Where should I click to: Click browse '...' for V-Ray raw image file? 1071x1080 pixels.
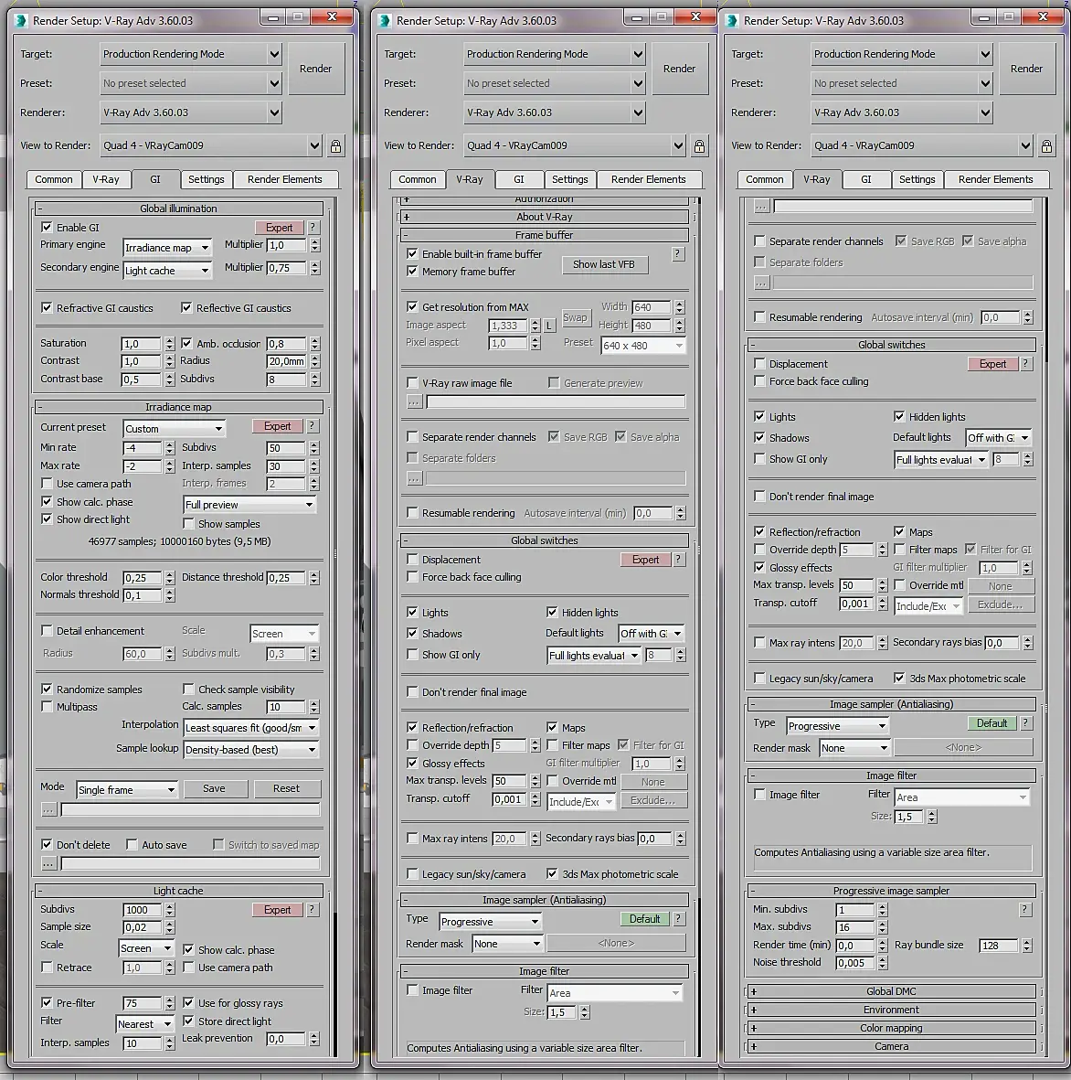coord(414,401)
